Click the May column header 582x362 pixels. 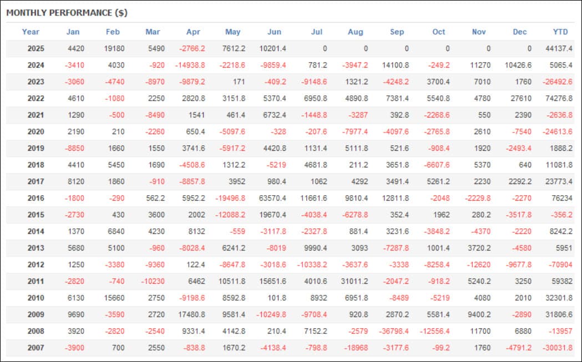(x=232, y=32)
